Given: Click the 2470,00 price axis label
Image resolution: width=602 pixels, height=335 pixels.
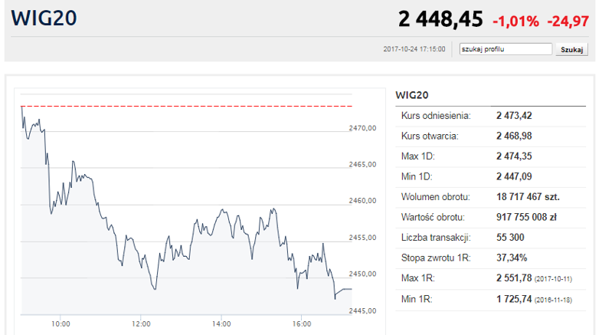Looking at the screenshot, I should coord(364,128).
